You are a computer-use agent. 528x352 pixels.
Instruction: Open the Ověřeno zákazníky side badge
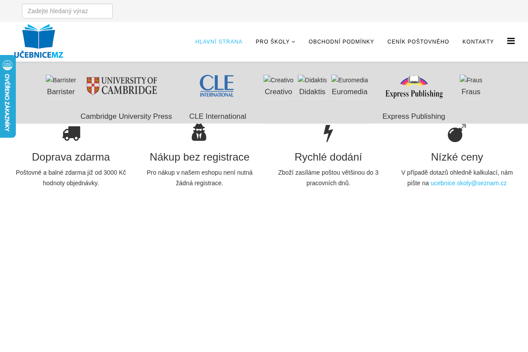click(7, 96)
